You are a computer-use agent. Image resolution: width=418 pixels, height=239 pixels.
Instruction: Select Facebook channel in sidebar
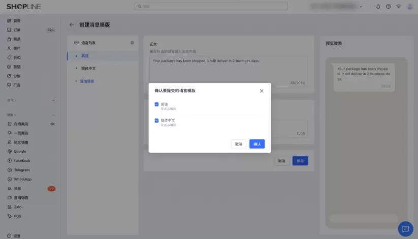point(22,160)
